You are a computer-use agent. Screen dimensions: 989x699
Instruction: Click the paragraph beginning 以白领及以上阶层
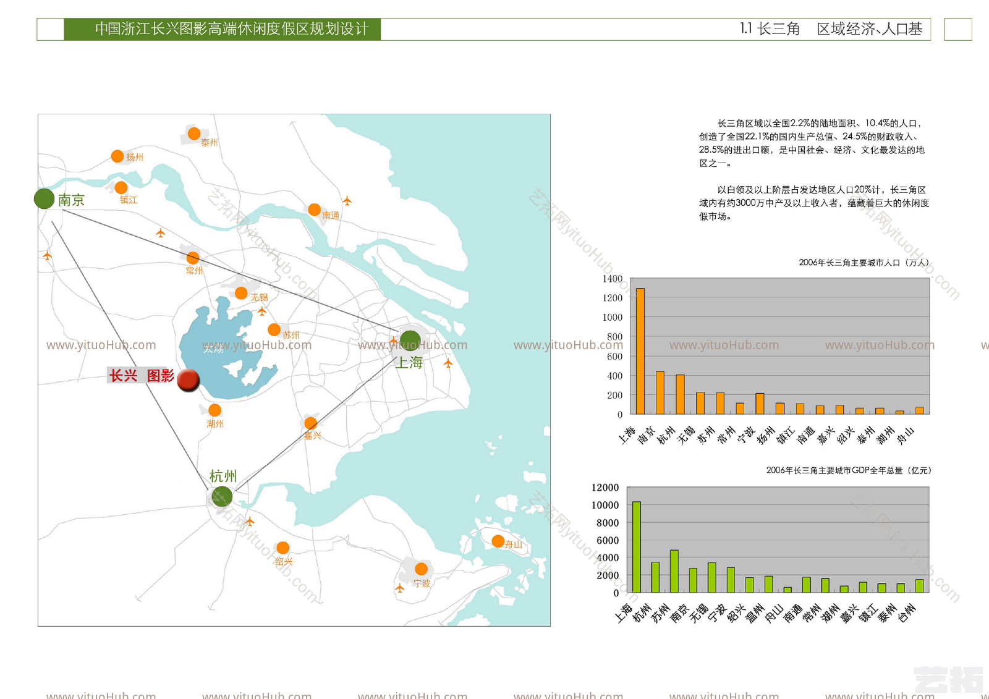(814, 203)
